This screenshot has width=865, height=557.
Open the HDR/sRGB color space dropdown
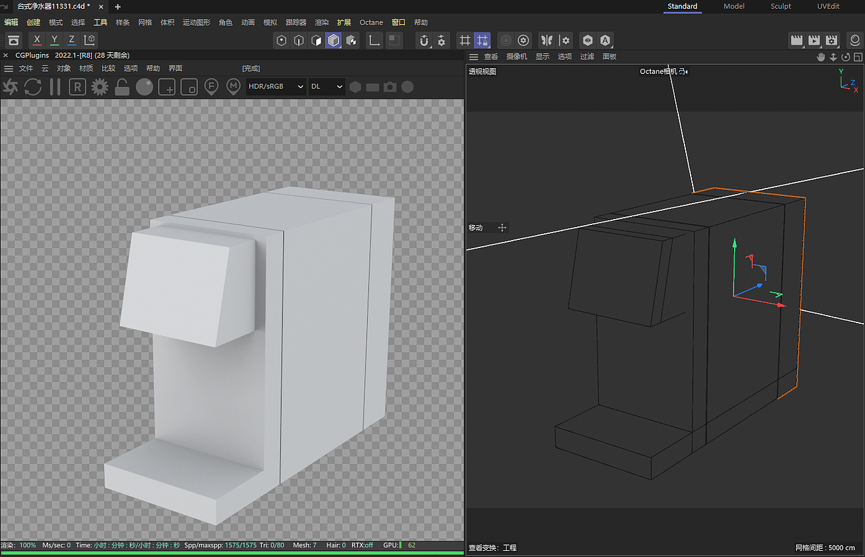pyautogui.click(x=275, y=87)
